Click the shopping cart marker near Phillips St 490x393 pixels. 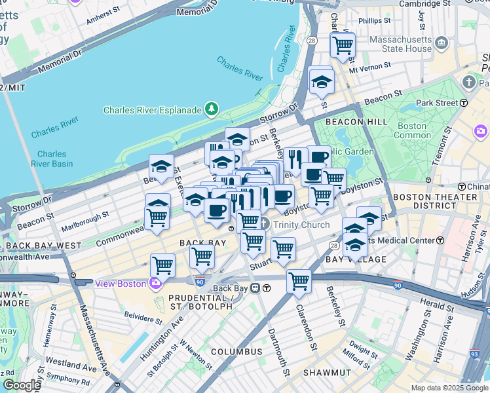[x=343, y=46]
